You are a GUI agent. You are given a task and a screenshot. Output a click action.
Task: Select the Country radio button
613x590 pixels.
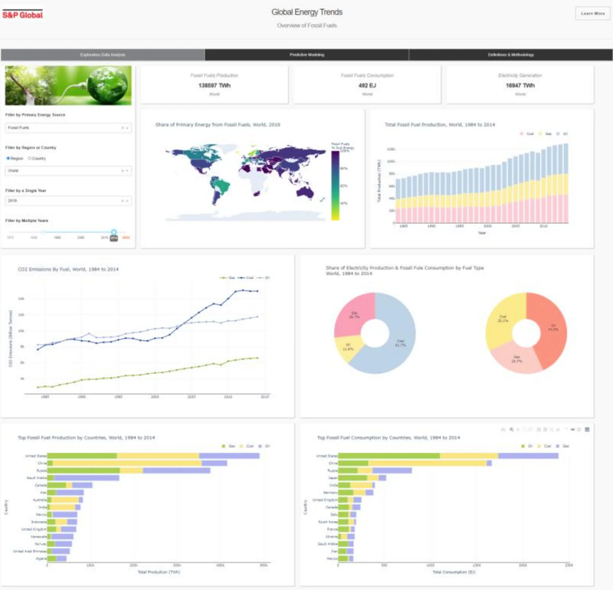31,159
